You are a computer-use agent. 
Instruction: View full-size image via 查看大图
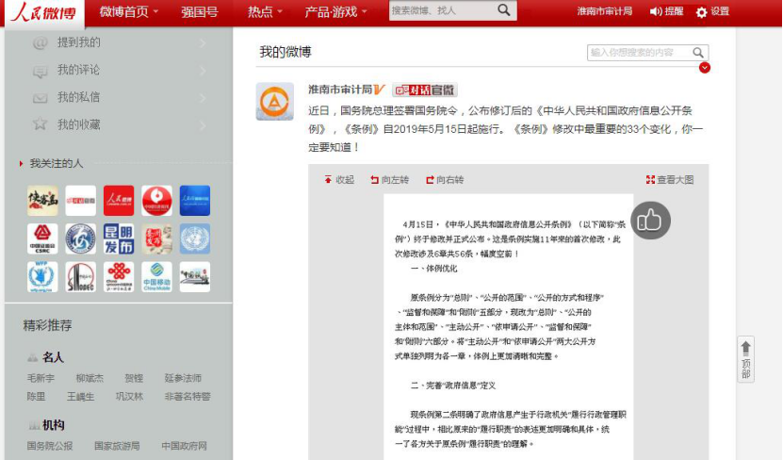pos(670,180)
